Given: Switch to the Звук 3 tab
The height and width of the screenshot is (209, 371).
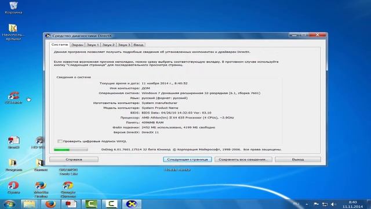Looking at the screenshot, I should click(x=124, y=45).
